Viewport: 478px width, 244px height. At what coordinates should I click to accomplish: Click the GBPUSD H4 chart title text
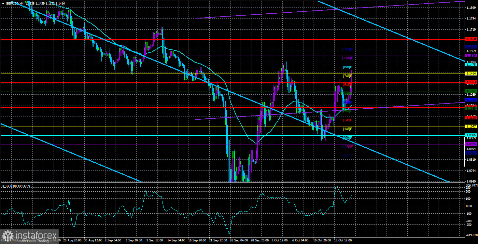[15, 3]
